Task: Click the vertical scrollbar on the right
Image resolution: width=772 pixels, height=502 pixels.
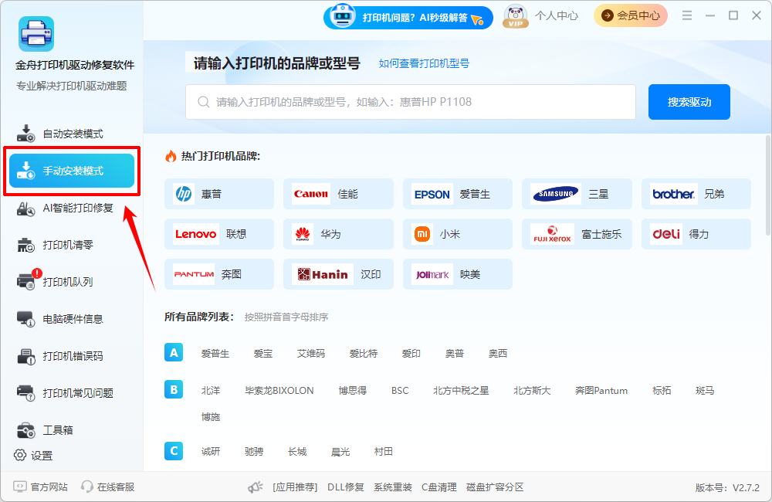Action: [768, 187]
